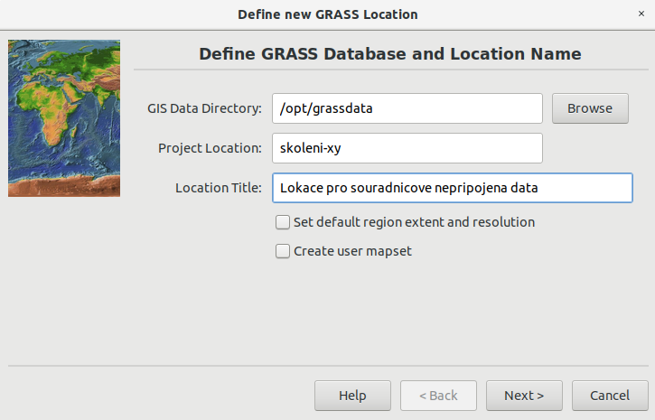This screenshot has height=420, width=655.
Task: Click 'Set default region extent and resolution' label text
Action: [414, 222]
